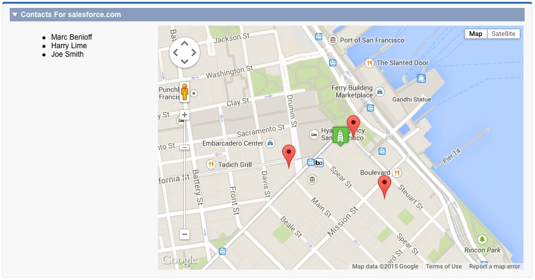Click The Slanted Door restaurant icon
This screenshot has width=535, height=280.
(x=369, y=63)
